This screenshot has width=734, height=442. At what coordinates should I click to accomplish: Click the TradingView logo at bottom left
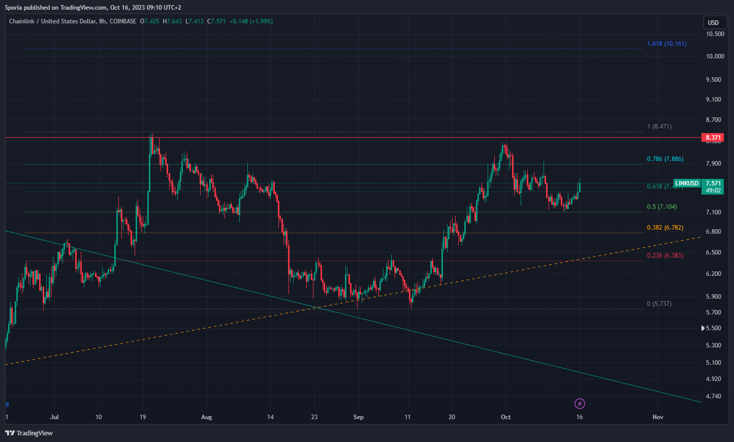coord(29,433)
